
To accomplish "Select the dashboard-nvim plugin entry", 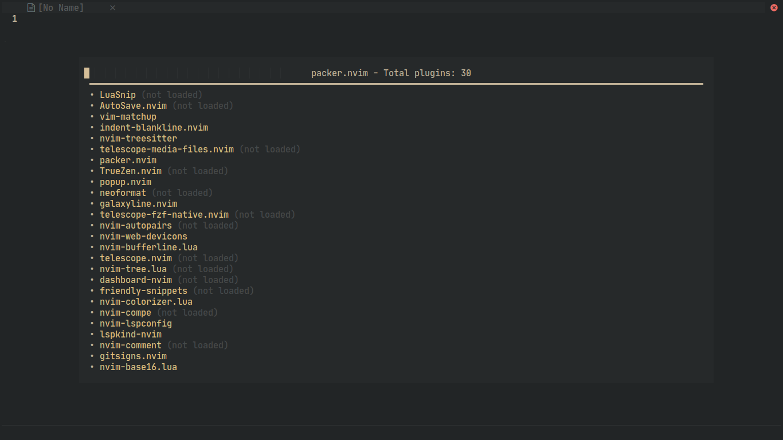I will (x=136, y=280).
